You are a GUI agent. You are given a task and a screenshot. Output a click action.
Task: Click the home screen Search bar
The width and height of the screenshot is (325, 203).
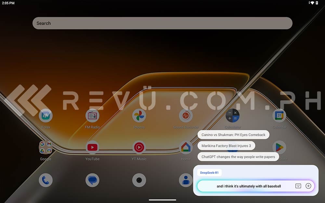(x=162, y=23)
